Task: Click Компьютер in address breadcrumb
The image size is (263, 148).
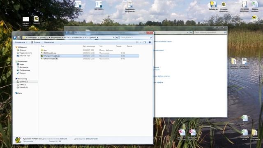Action: [32, 37]
